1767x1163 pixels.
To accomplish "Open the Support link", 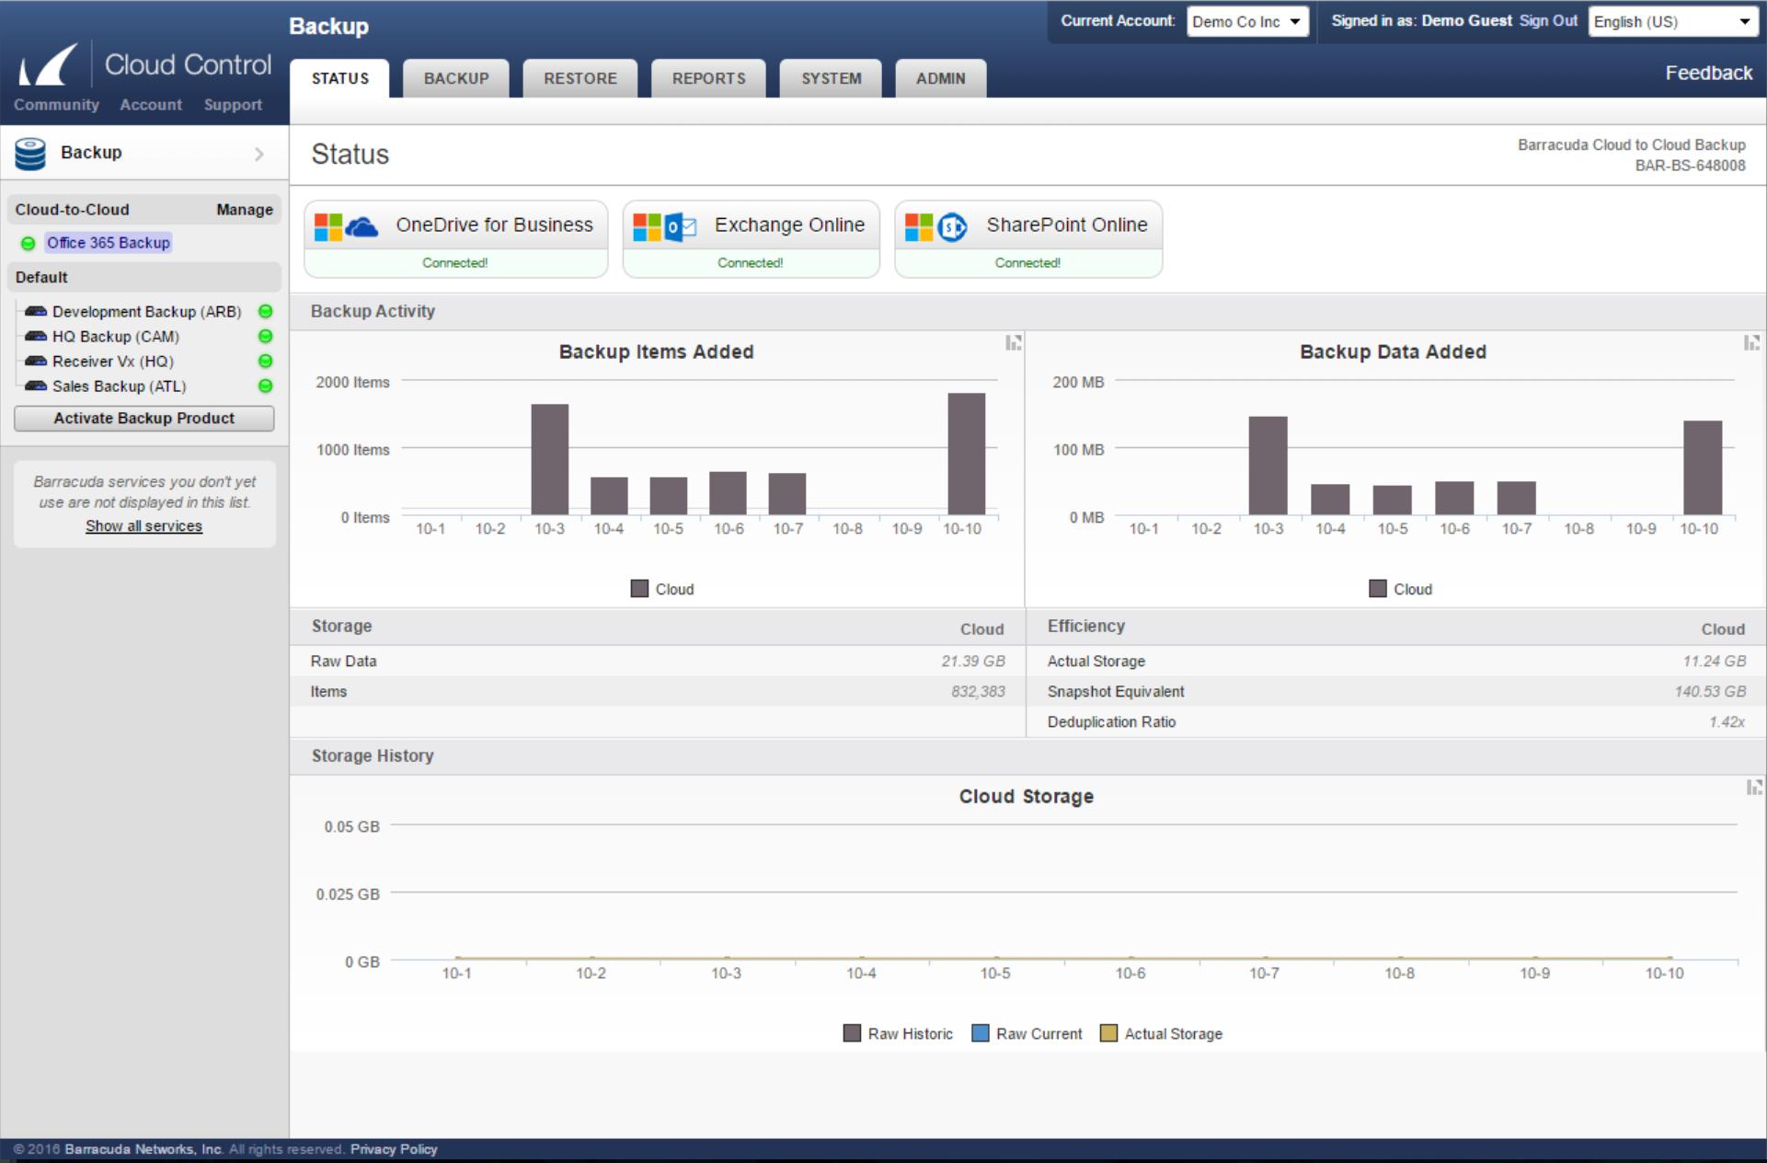I will [233, 105].
